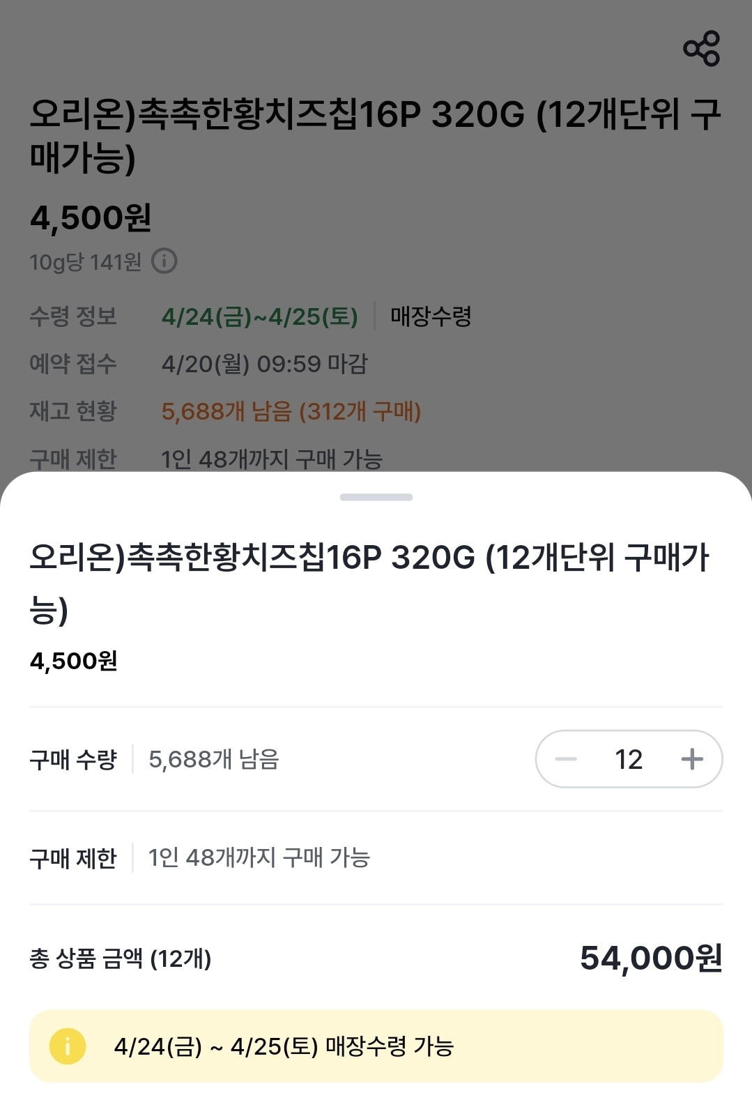Tap the yellow info icon in pickup notice
The width and height of the screenshot is (752, 1093).
click(68, 1046)
